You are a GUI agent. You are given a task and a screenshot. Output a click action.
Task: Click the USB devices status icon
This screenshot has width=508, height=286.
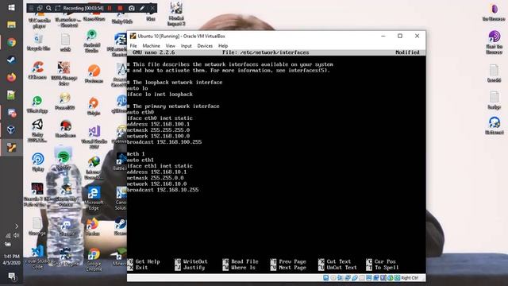(355, 278)
